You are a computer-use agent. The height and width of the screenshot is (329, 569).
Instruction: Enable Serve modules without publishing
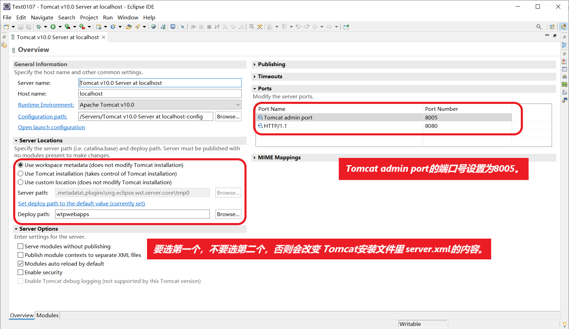point(20,246)
